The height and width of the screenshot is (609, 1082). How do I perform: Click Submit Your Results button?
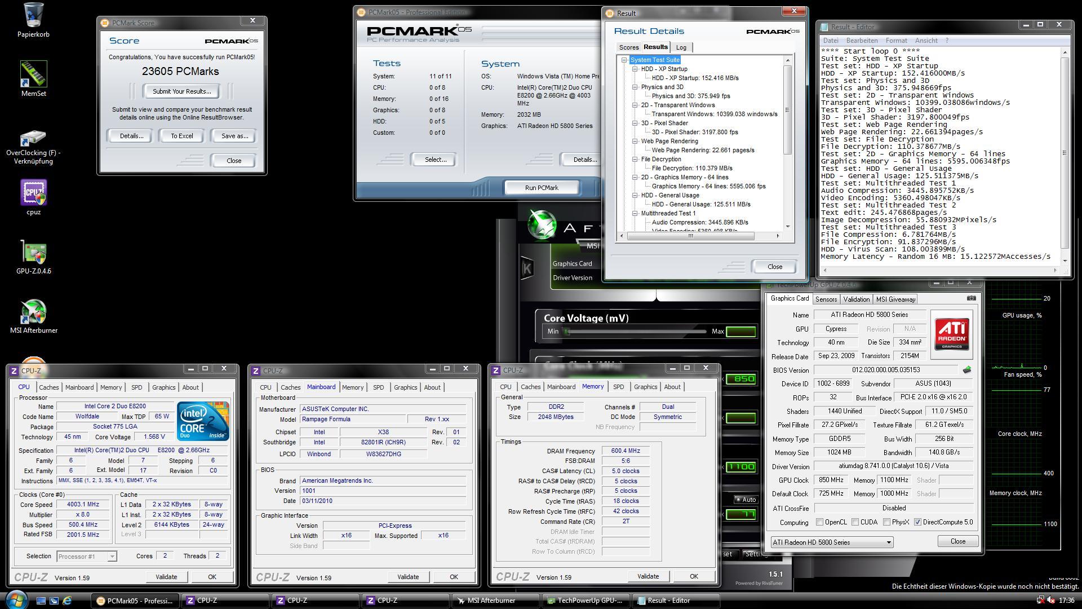click(181, 91)
